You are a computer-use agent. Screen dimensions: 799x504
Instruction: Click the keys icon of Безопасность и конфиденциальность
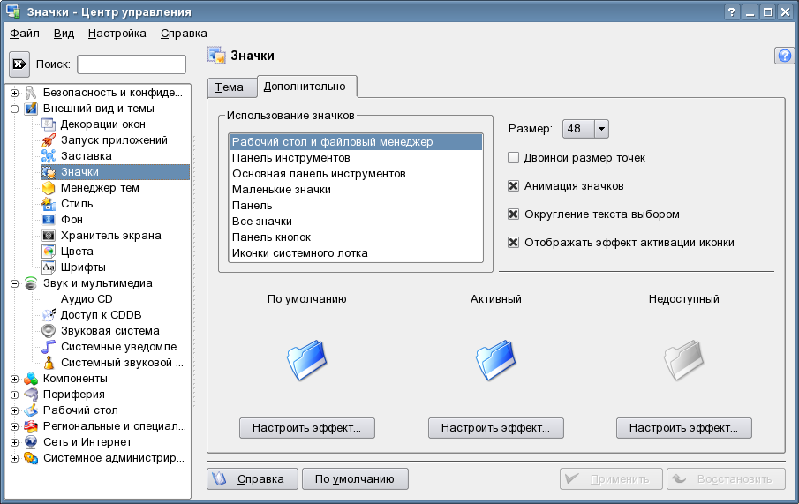31,93
